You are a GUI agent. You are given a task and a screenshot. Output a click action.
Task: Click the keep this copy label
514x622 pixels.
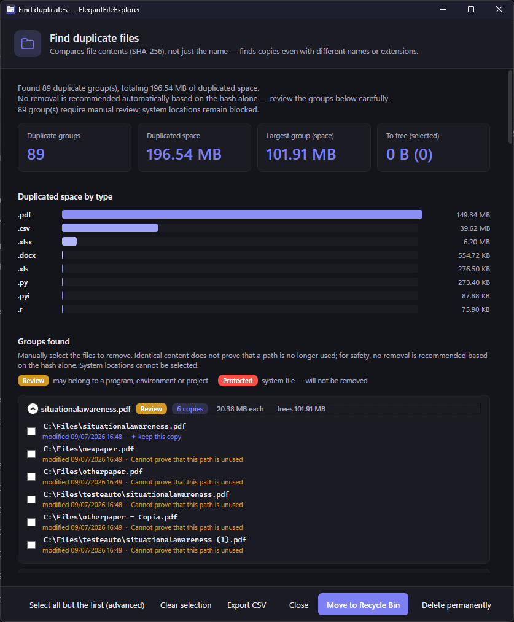[156, 437]
